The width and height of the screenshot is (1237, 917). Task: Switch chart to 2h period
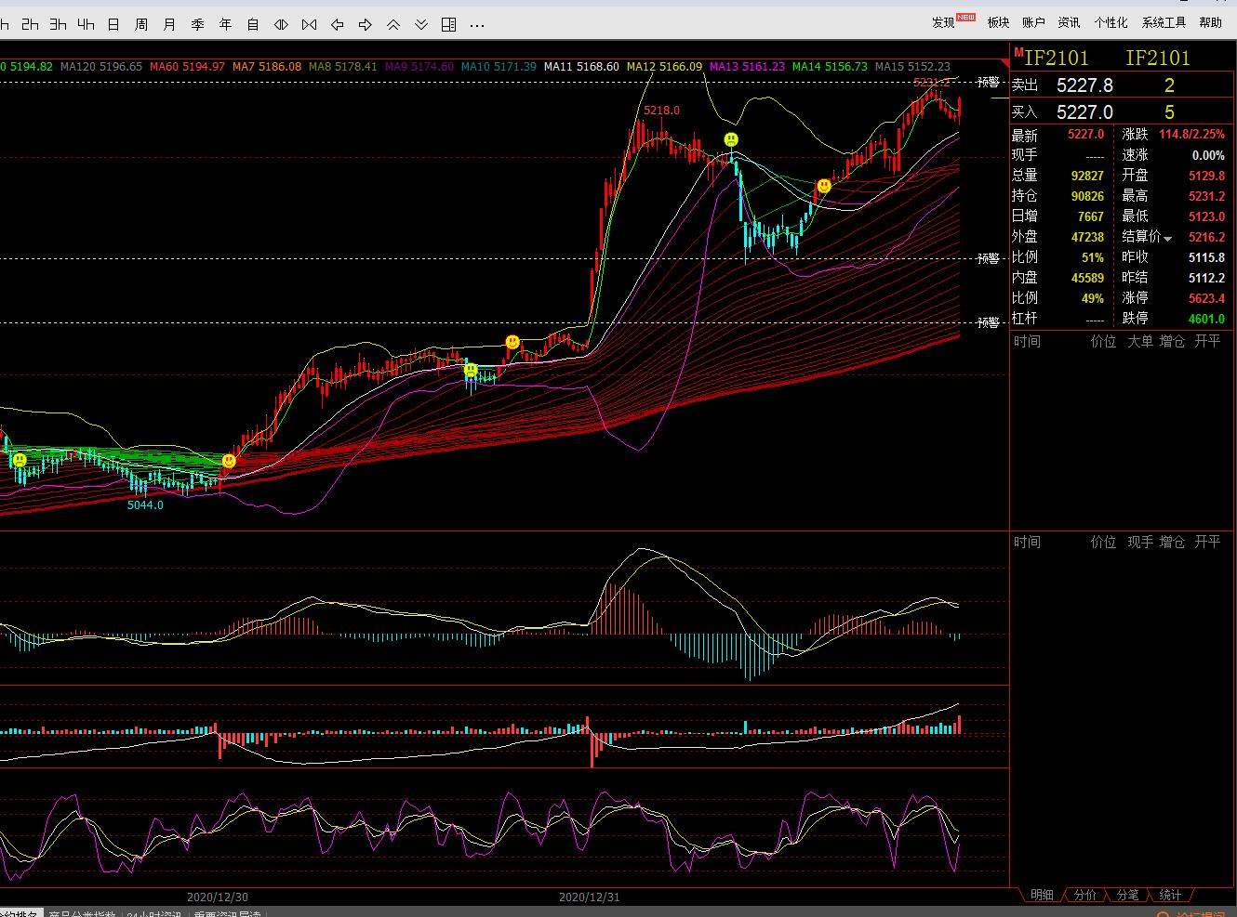(31, 24)
